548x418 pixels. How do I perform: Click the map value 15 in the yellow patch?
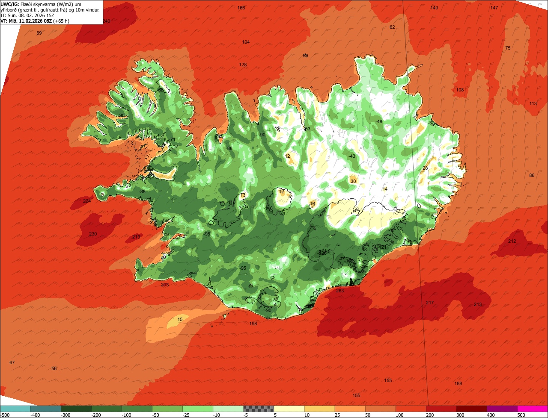pyautogui.click(x=180, y=319)
